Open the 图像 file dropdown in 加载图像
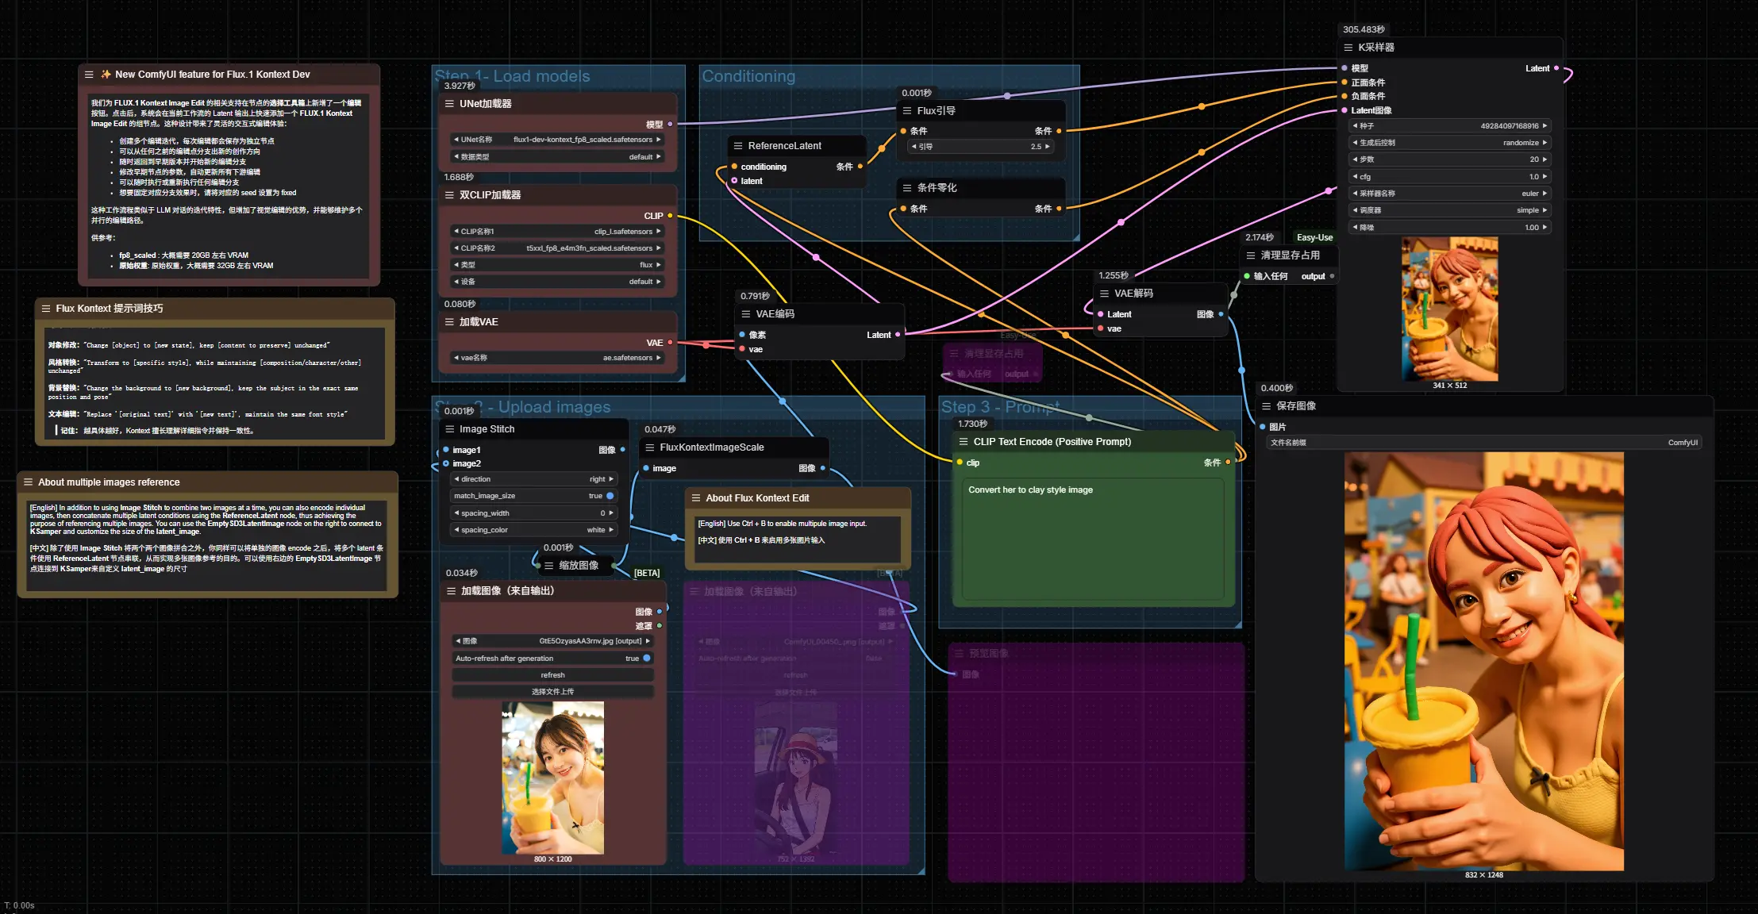Screen dimensions: 1758x914 pyautogui.click(x=552, y=641)
